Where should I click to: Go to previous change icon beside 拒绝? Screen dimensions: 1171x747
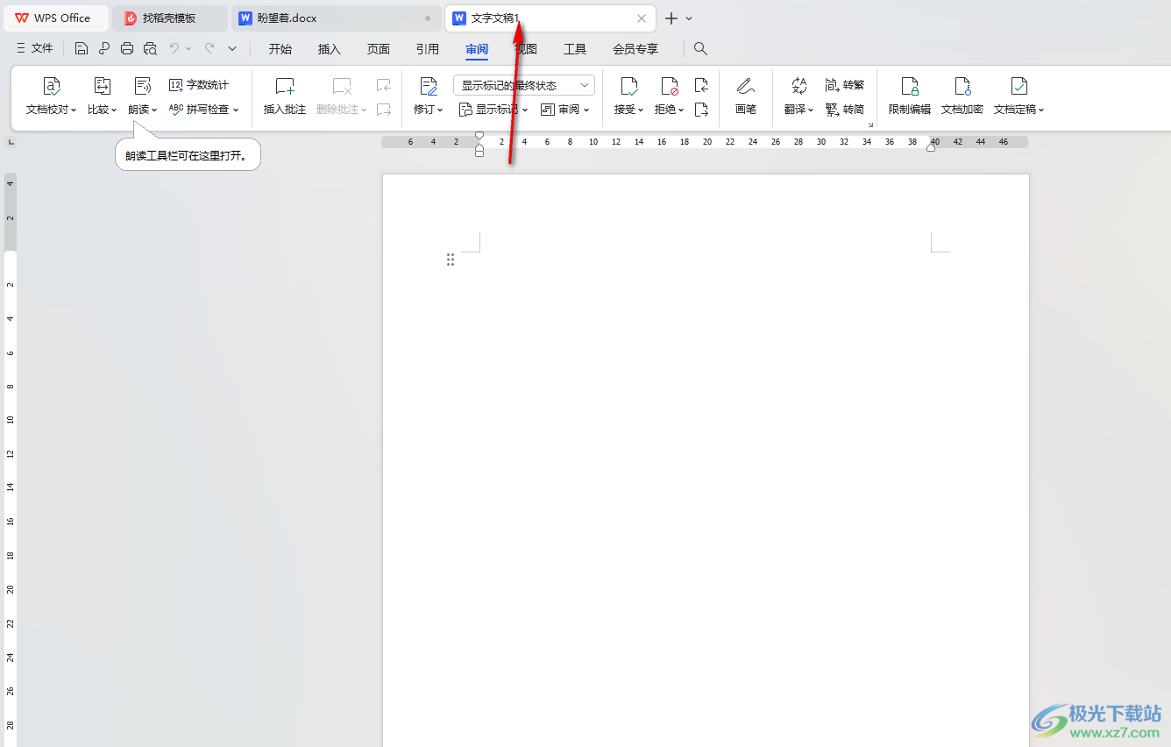[701, 85]
